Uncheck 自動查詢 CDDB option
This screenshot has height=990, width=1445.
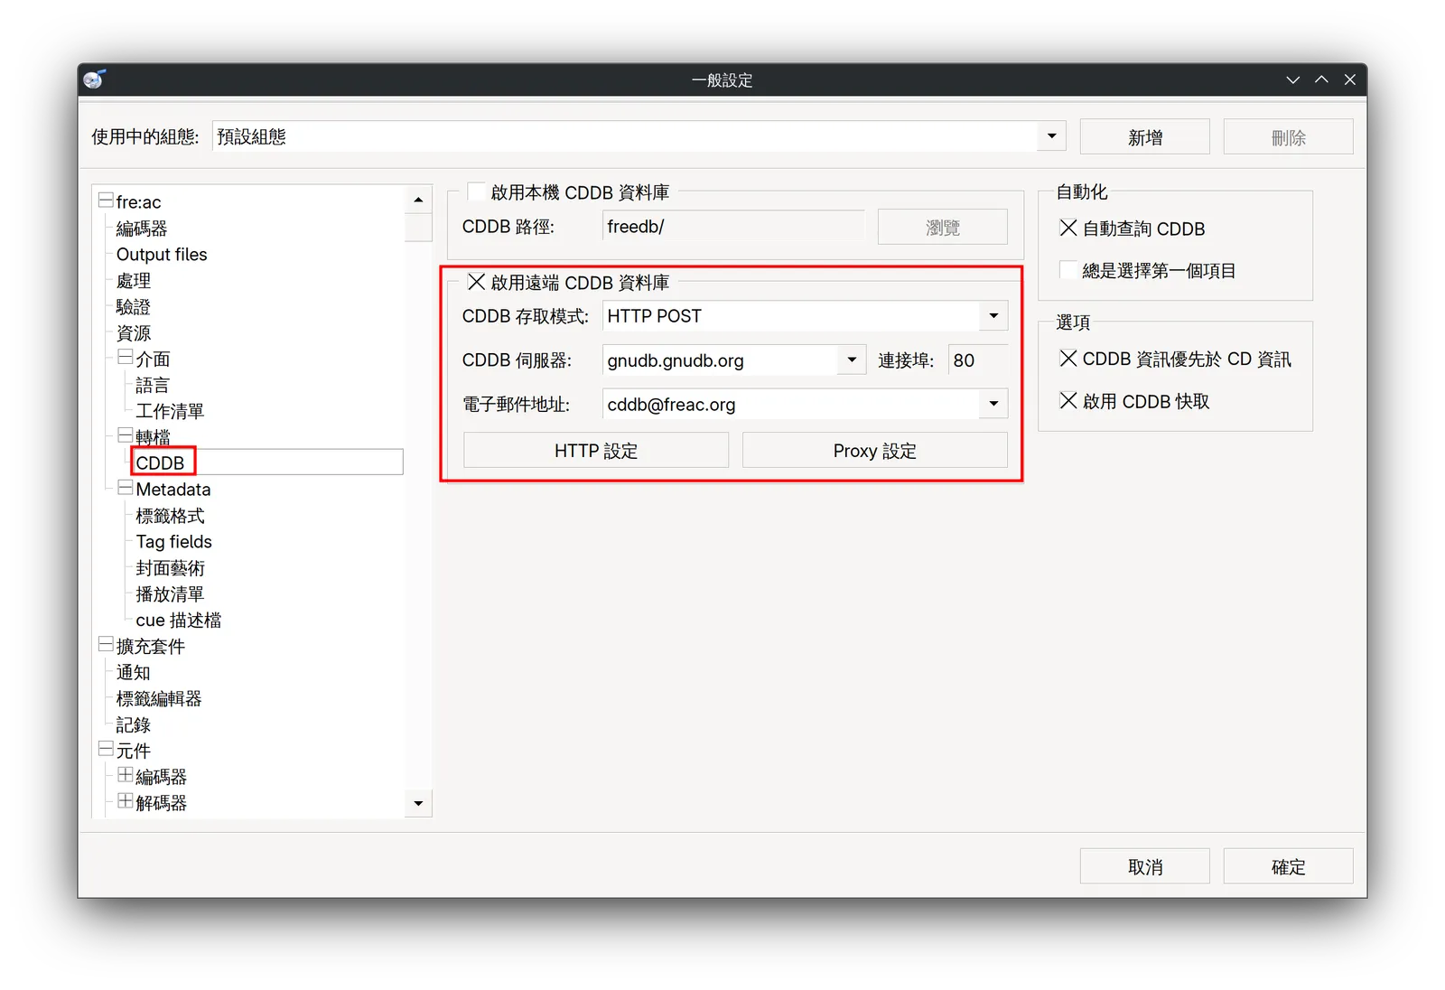(x=1068, y=229)
